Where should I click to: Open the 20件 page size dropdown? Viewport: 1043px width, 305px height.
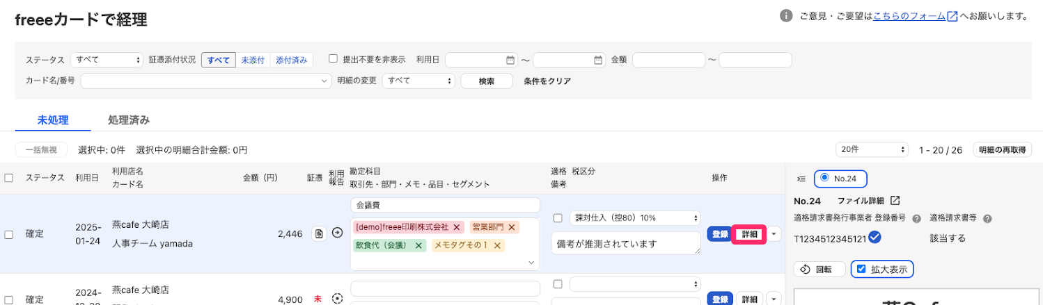872,150
